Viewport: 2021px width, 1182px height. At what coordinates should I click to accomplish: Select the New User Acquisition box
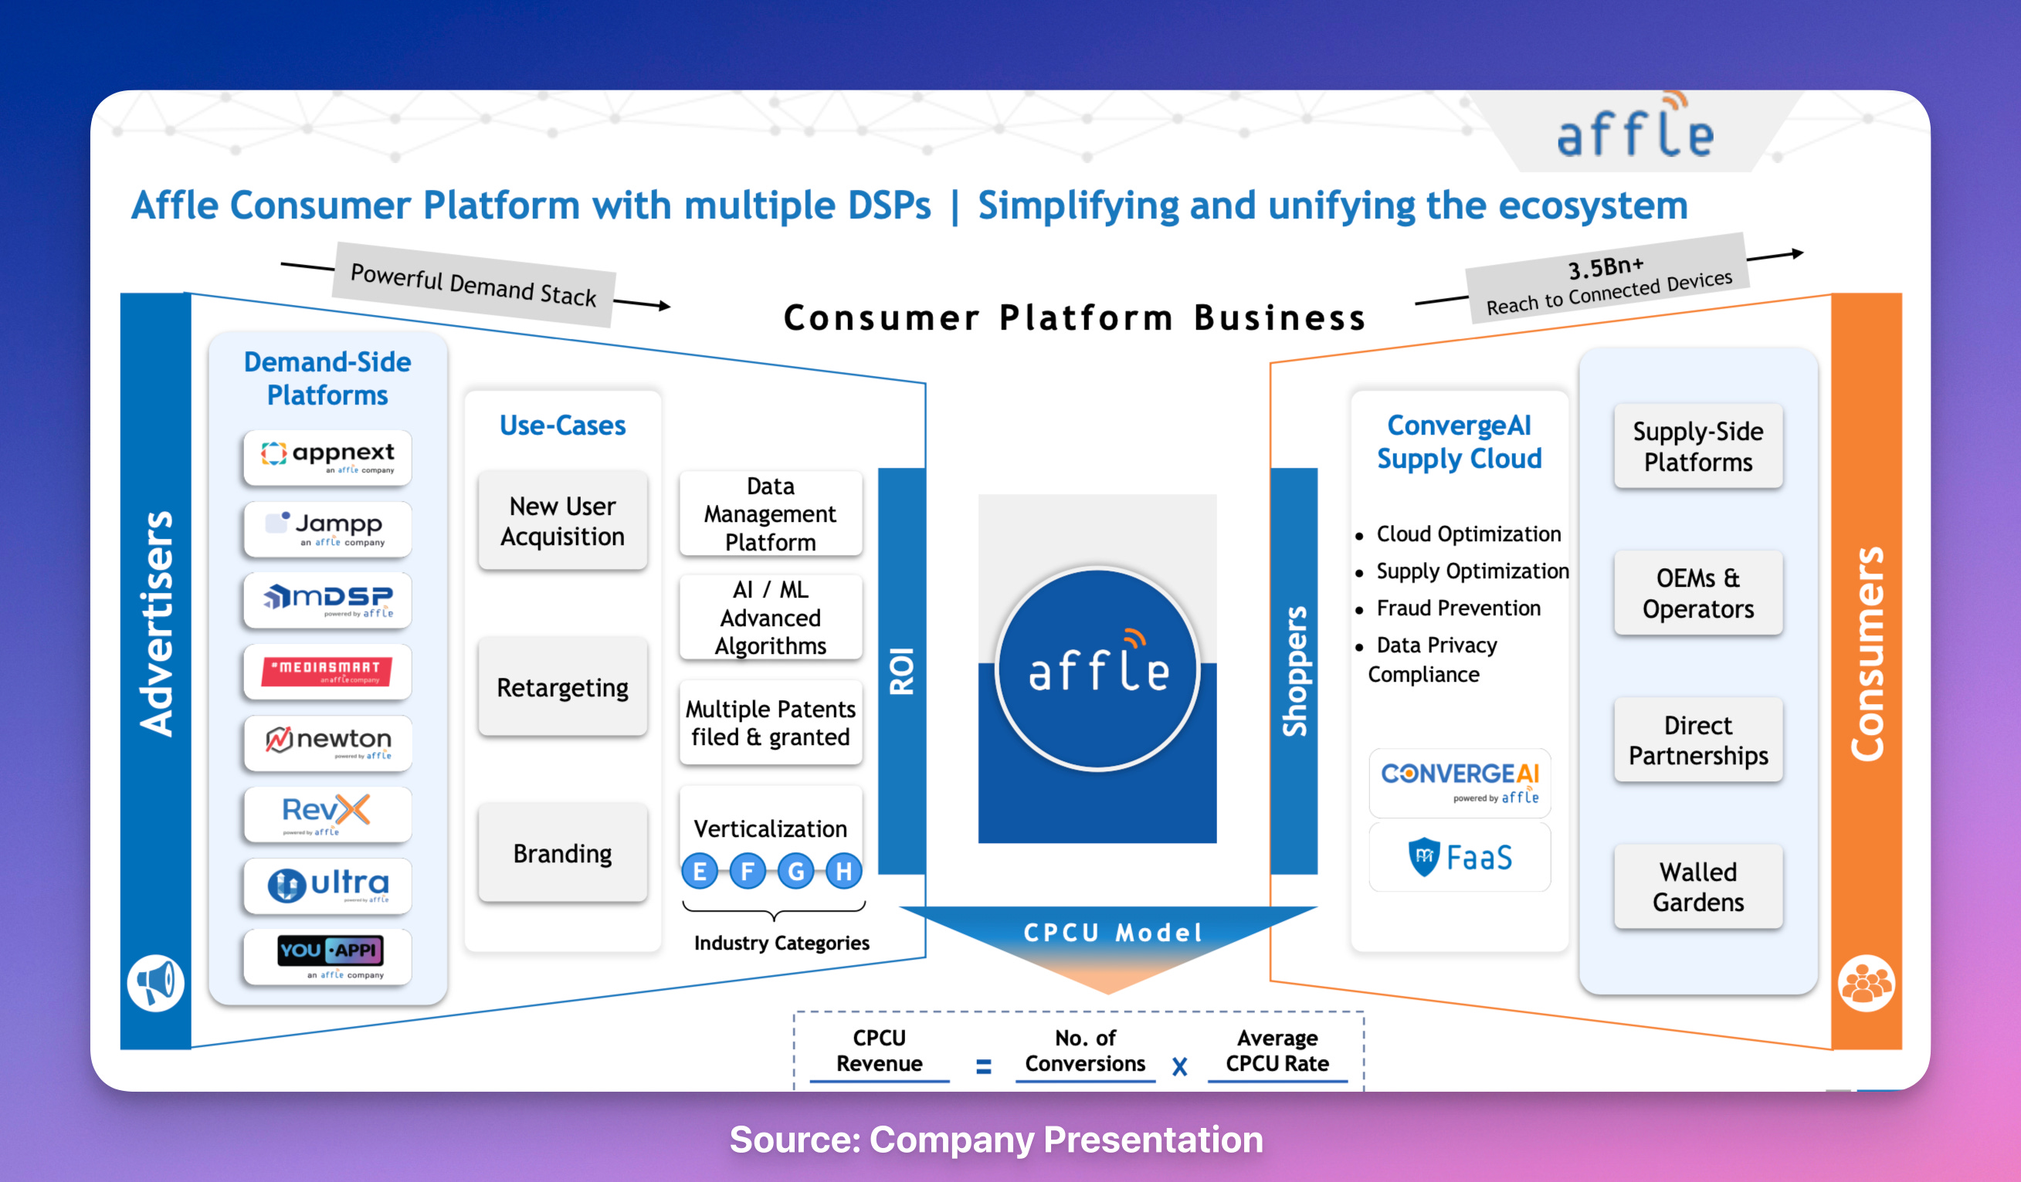[x=562, y=521]
